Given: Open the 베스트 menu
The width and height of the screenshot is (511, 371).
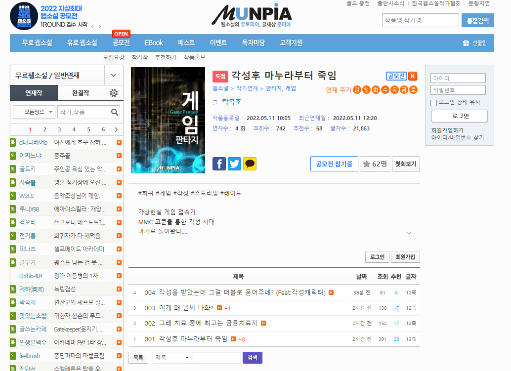Looking at the screenshot, I should [186, 43].
